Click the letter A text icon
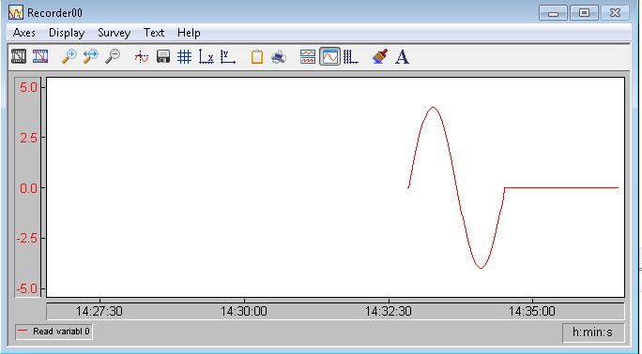Viewport: 642px width, 354px height. pos(402,57)
